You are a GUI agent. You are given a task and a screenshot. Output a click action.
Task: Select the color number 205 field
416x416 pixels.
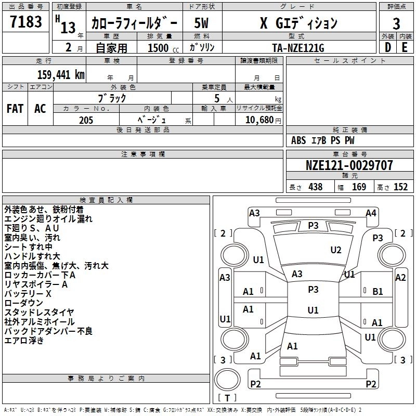[86, 120]
